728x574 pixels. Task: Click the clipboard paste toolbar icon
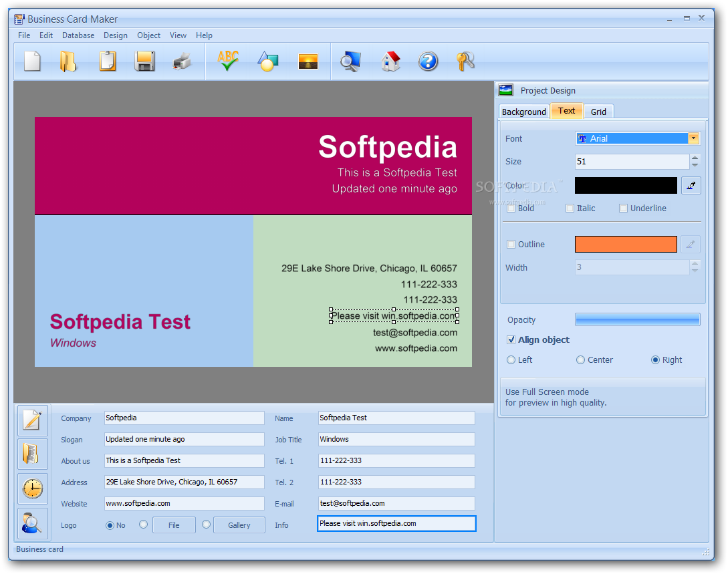click(107, 61)
